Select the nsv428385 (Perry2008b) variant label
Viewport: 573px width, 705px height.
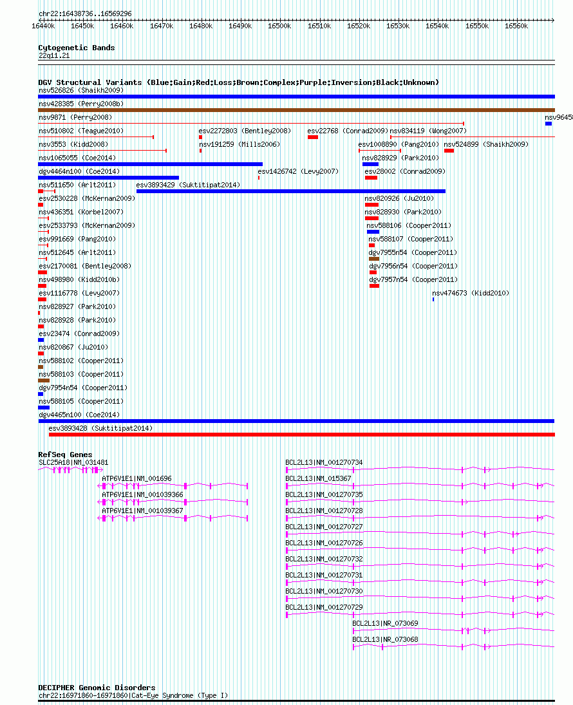(x=81, y=104)
